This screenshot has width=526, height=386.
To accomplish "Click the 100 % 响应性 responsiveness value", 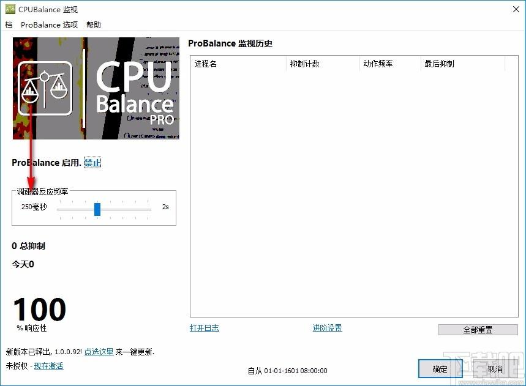I will [39, 314].
